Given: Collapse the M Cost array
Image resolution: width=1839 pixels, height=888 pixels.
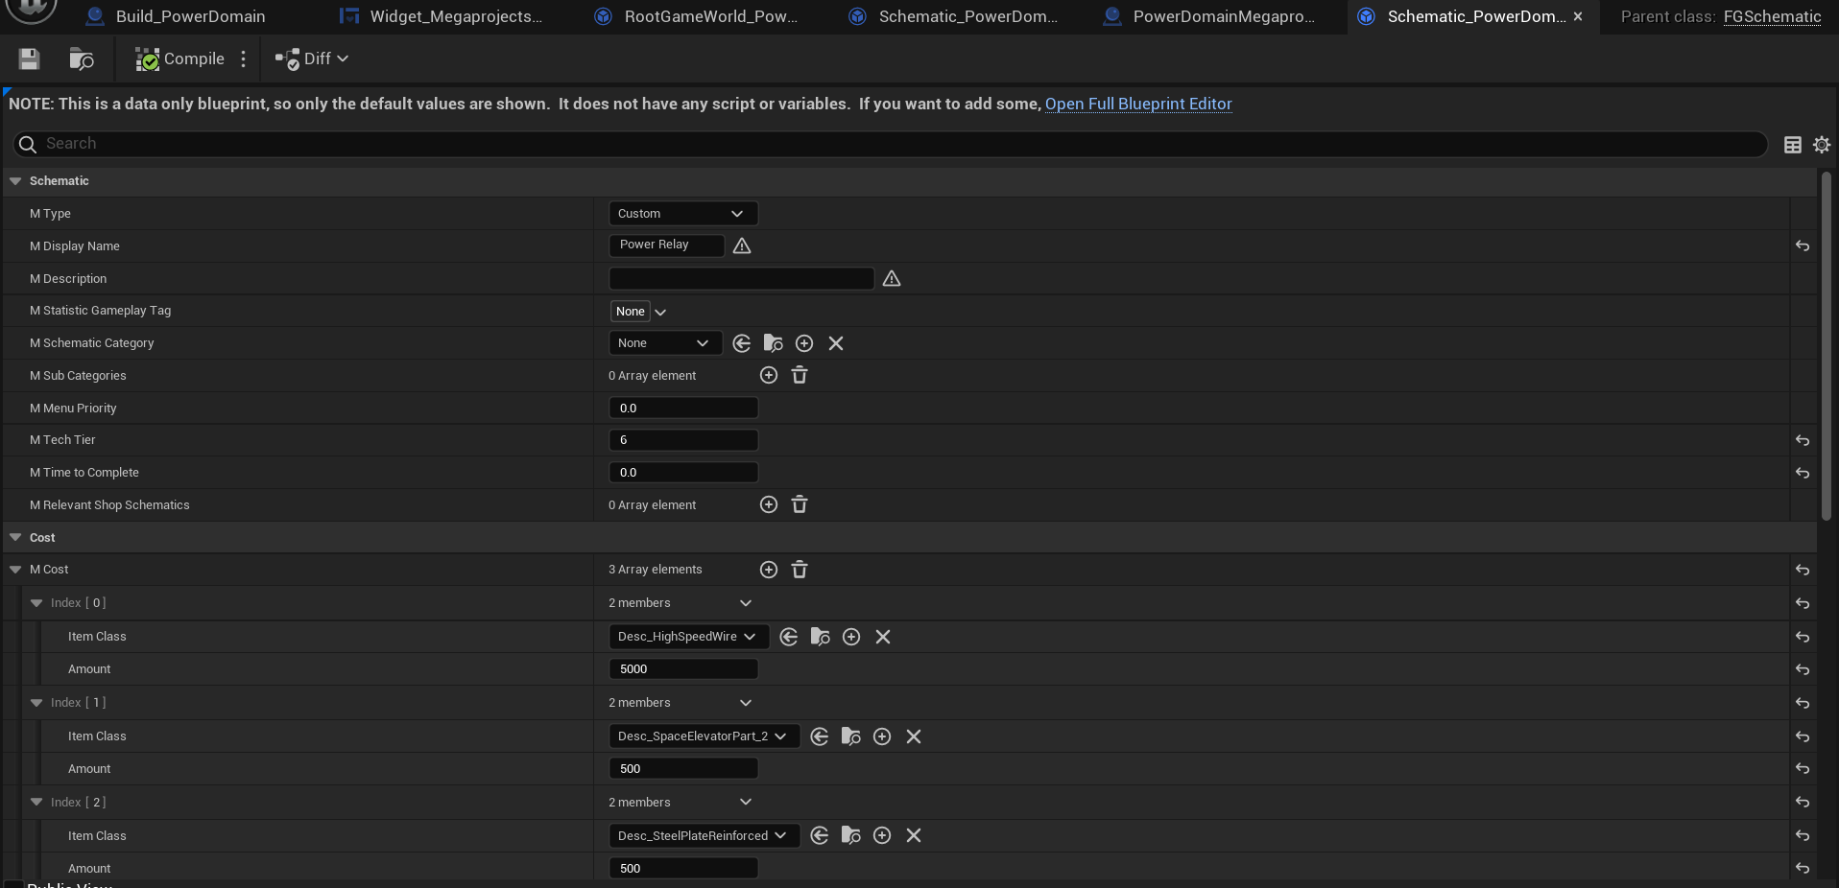Looking at the screenshot, I should tap(15, 570).
